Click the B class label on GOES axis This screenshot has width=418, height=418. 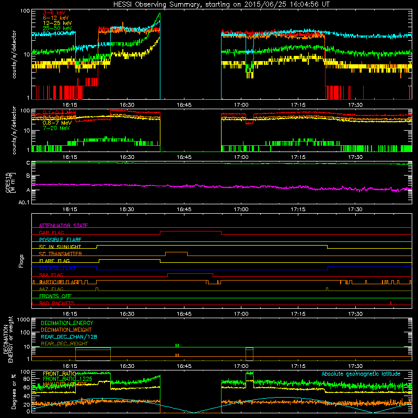(x=28, y=176)
